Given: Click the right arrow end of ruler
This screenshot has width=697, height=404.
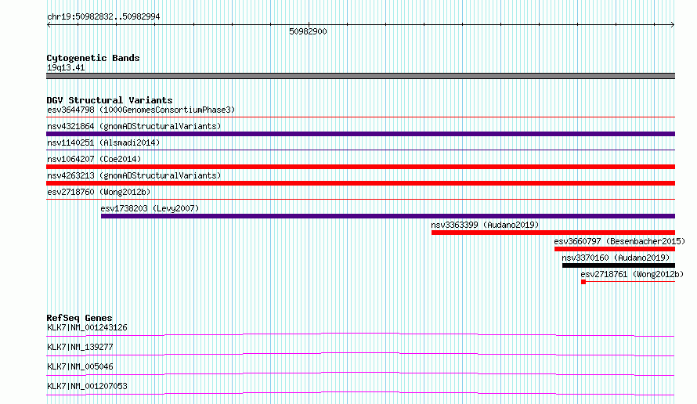Looking at the screenshot, I should point(672,25).
